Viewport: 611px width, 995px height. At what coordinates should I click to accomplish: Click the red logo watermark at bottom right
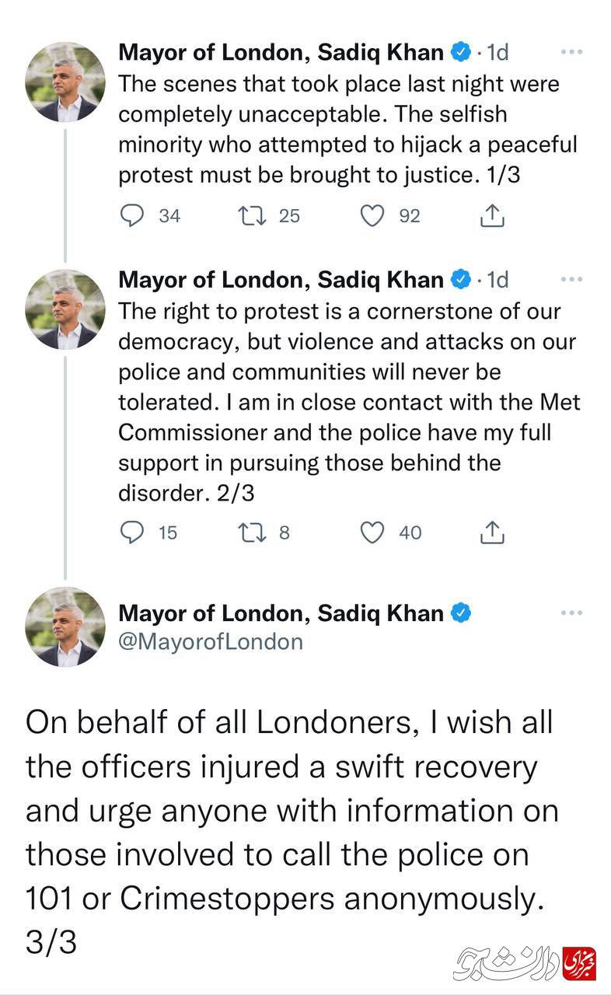pyautogui.click(x=579, y=962)
